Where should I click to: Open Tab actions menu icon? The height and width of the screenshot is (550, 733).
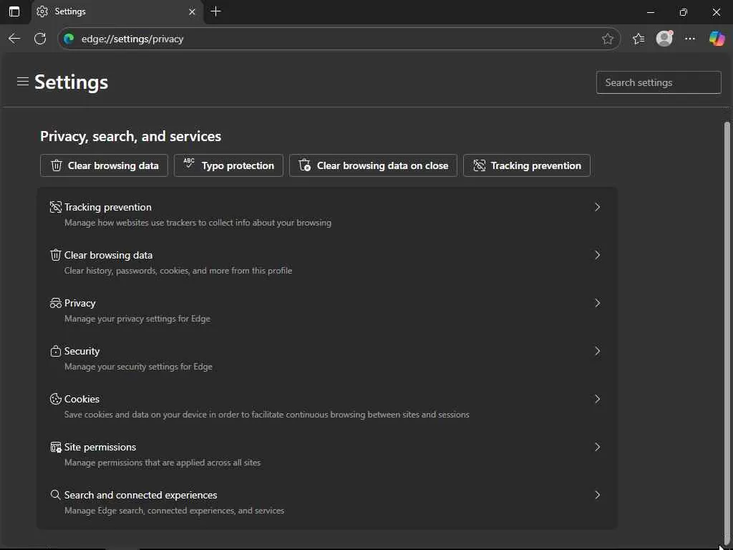pyautogui.click(x=14, y=11)
